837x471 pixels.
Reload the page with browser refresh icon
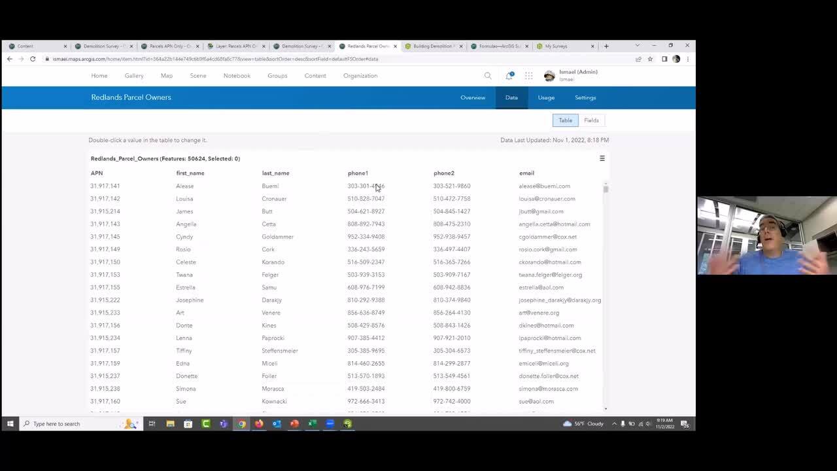(x=33, y=59)
